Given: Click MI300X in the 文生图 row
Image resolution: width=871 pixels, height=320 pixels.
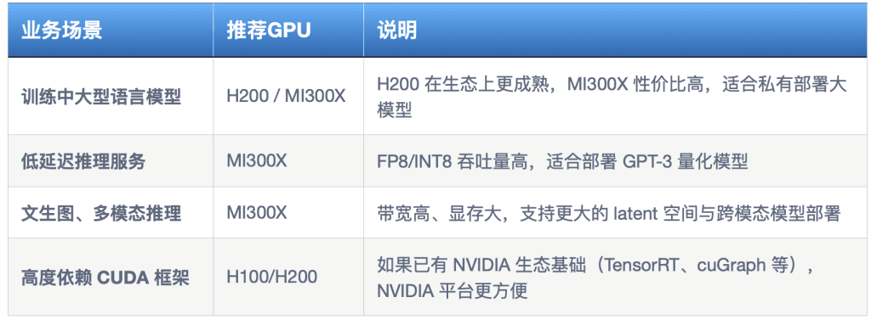Looking at the screenshot, I should [x=257, y=212].
